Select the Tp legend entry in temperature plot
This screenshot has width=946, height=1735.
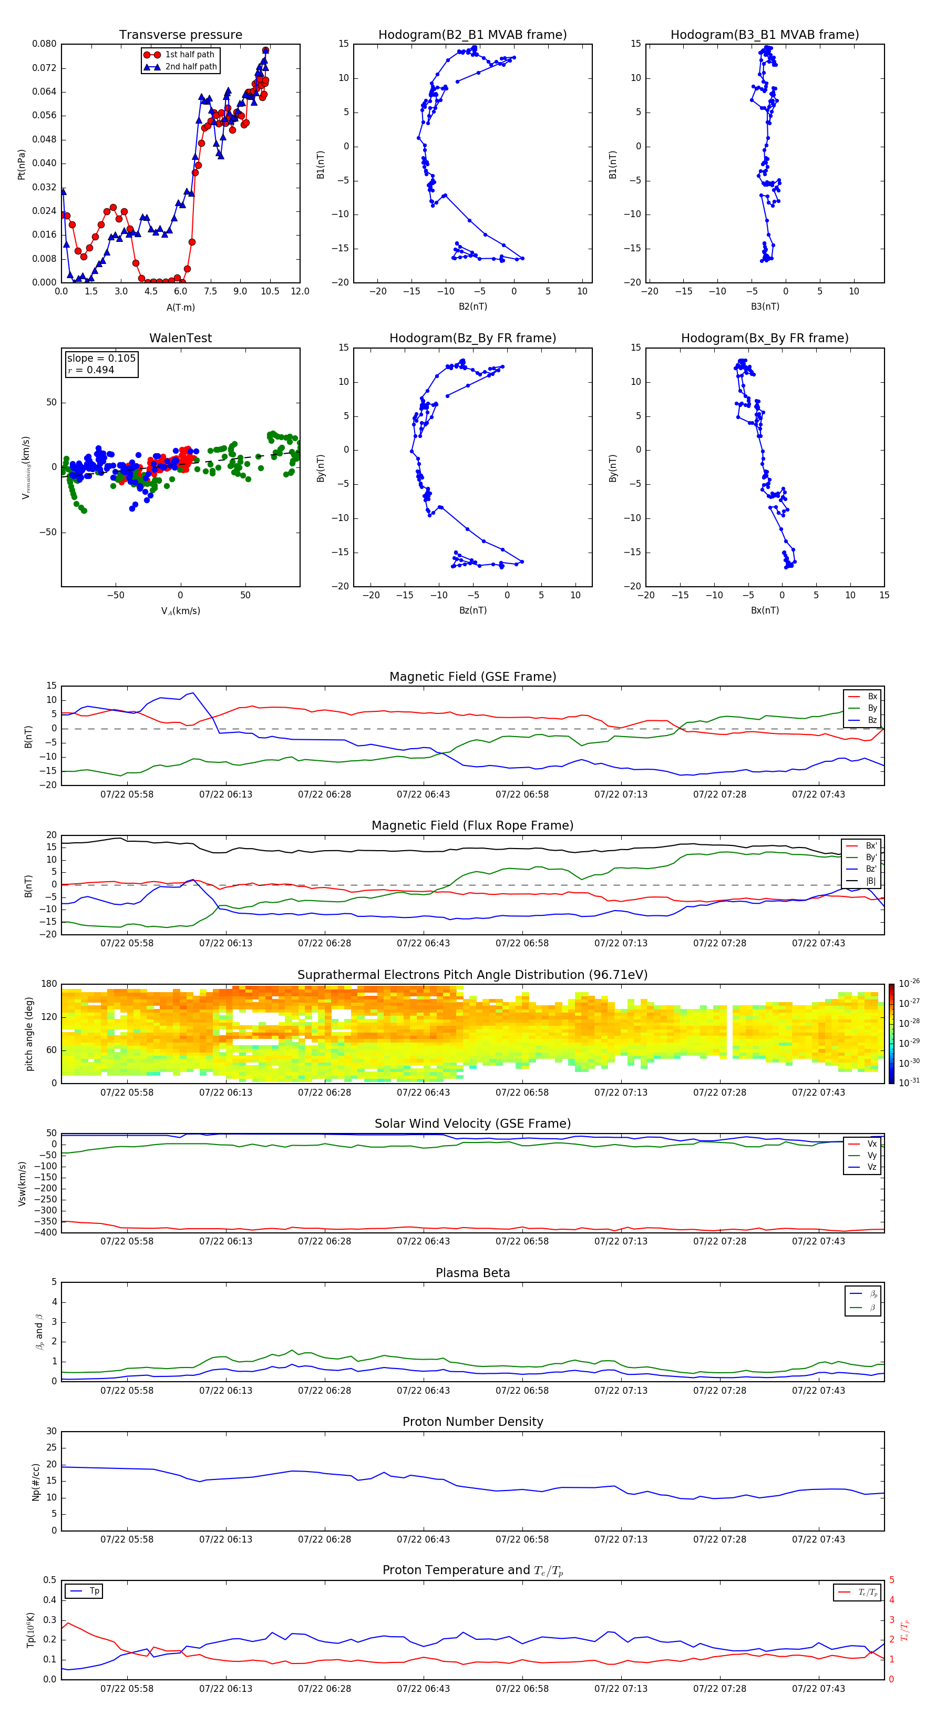84,1591
